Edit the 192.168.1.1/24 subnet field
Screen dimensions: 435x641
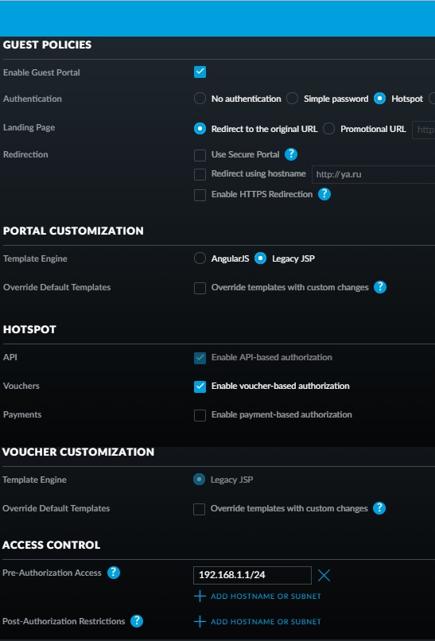point(252,575)
